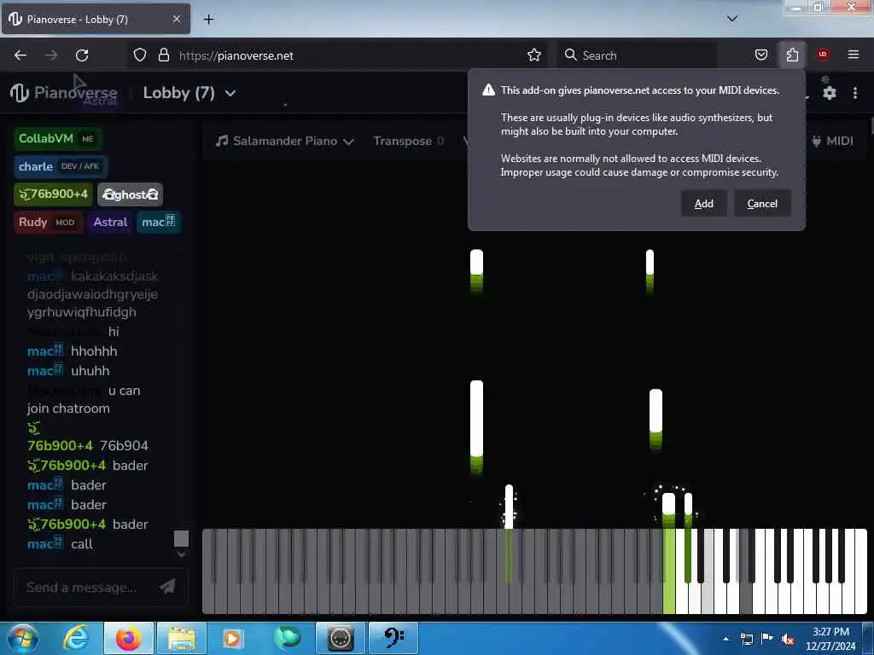Click the browser forward arrow

pyautogui.click(x=51, y=55)
